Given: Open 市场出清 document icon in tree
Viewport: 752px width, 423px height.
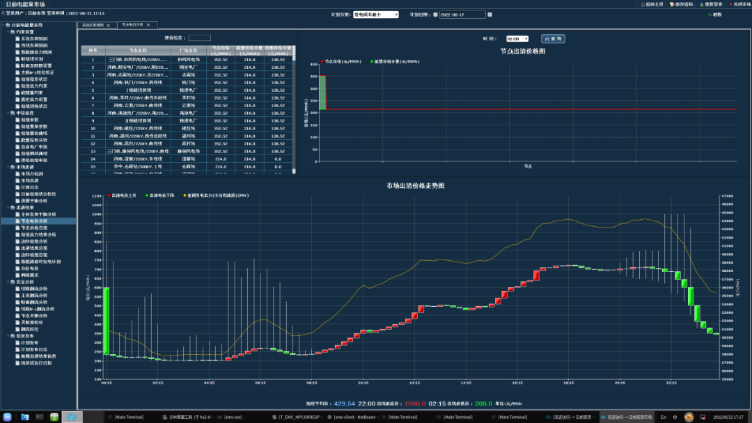Looking at the screenshot, I should tap(17, 181).
